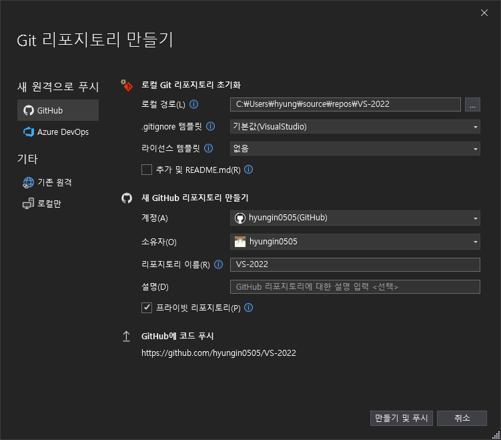Click the GitHub logo by 새 GitHub 리포지토리 만들기

tap(127, 198)
